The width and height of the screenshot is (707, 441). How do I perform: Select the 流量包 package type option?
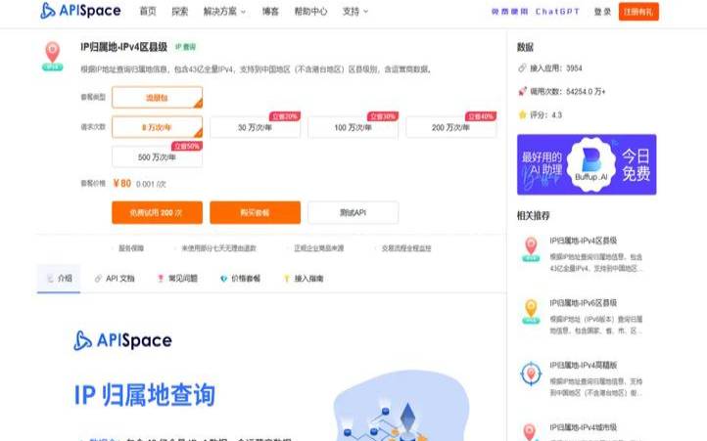pos(157,98)
